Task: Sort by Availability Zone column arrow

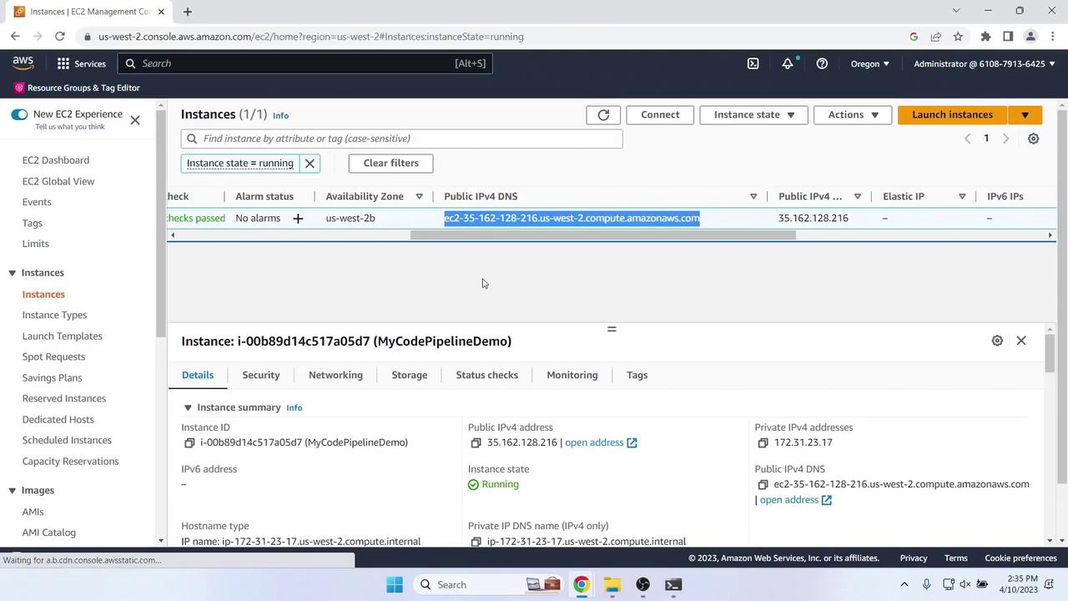Action: pyautogui.click(x=419, y=197)
